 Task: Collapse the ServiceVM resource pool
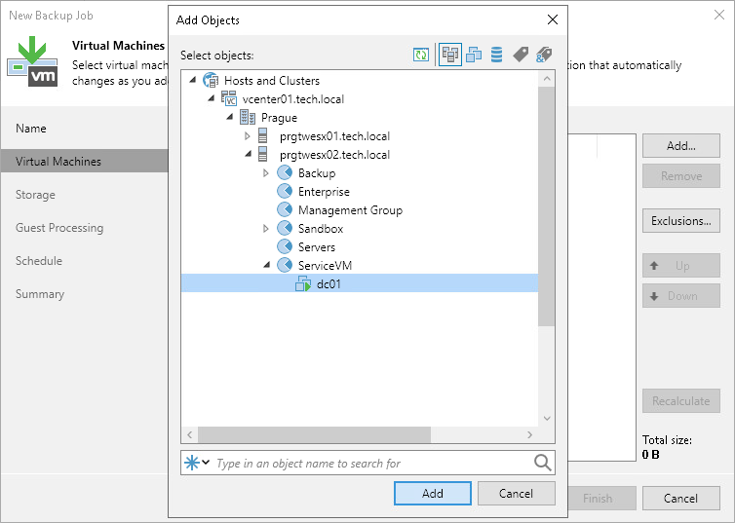click(267, 265)
